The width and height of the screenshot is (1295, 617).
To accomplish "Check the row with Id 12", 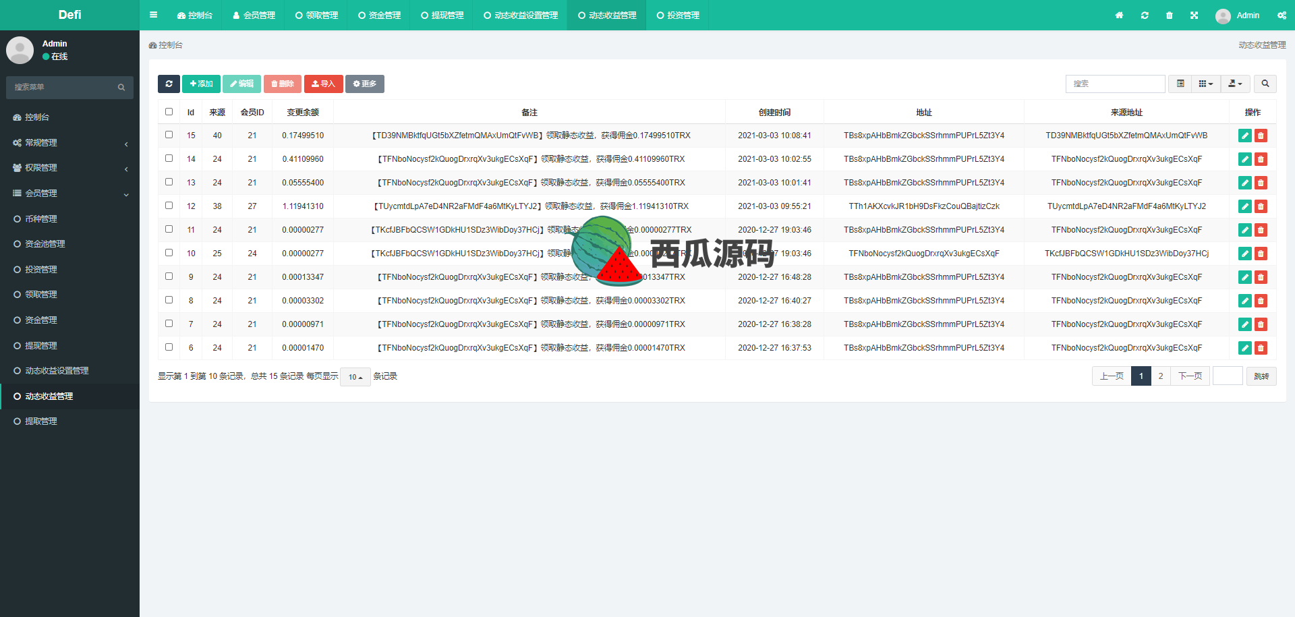I will pyautogui.click(x=169, y=206).
